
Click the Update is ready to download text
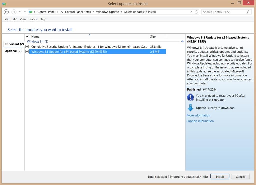[215, 108]
